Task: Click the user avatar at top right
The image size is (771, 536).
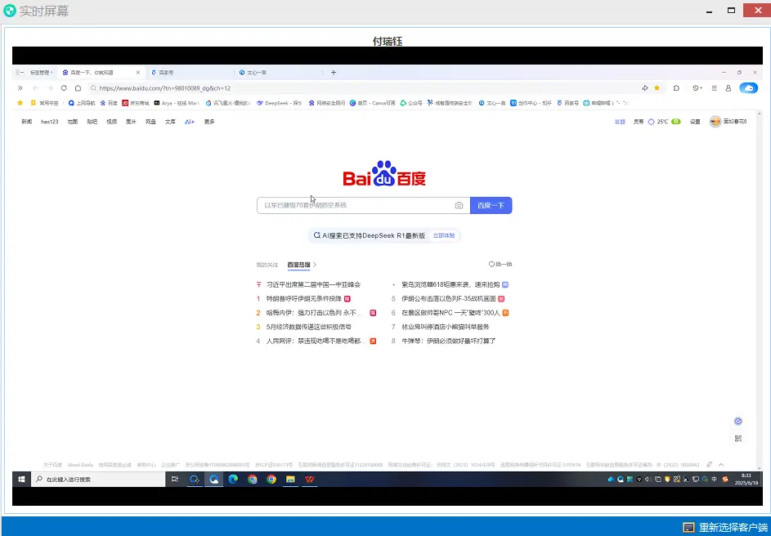Action: 715,122
